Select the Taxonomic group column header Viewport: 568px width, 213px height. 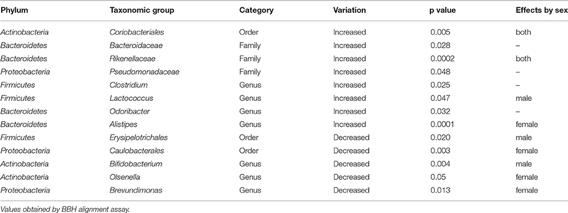pyautogui.click(x=141, y=11)
